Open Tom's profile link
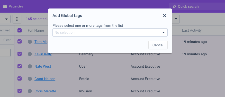Screen dimensions: 225x97 pos(41,42)
